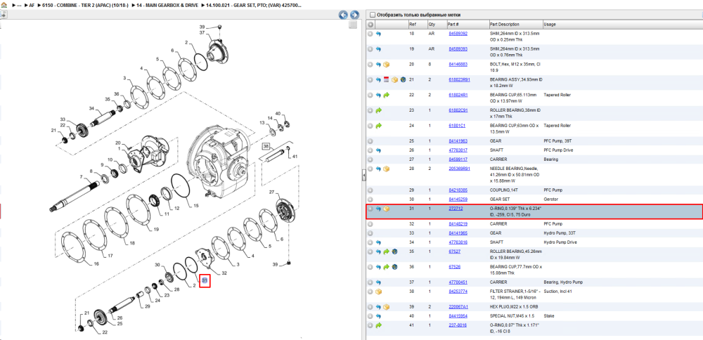This screenshot has width=703, height=340.
Task: Open box icon for Ref 28 needle bearing
Action: [387, 169]
